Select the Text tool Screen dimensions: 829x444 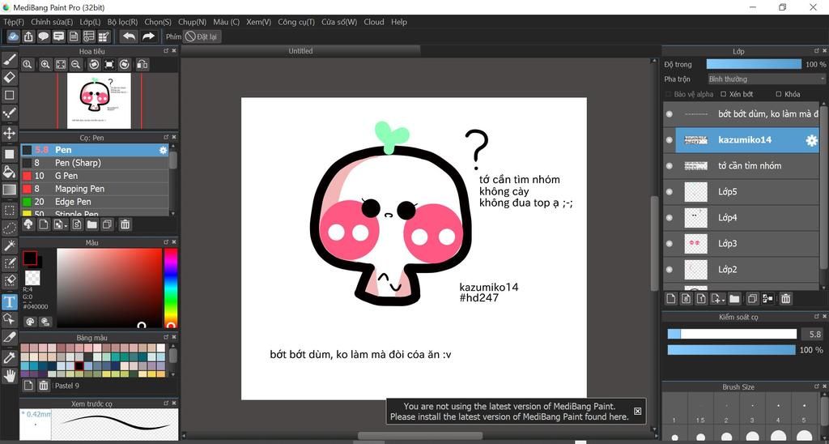[x=10, y=301]
